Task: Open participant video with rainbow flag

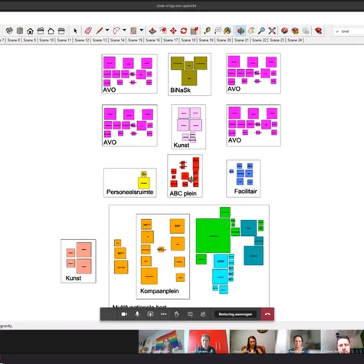Action: [x=161, y=342]
